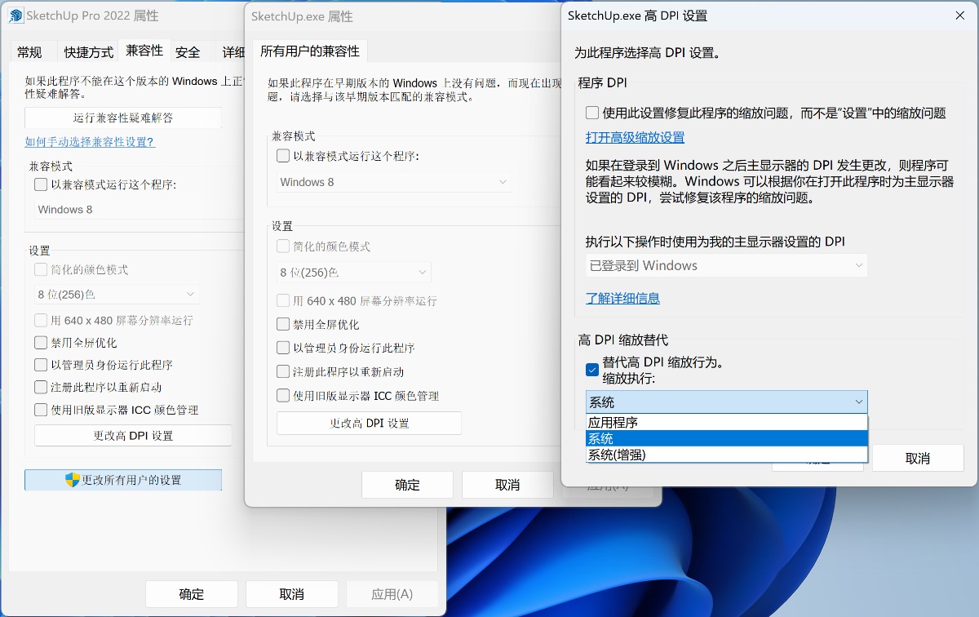Enable 以兼容模式运行这个程序 in SketchUp.exe 属性 window
The width and height of the screenshot is (979, 617).
(283, 156)
